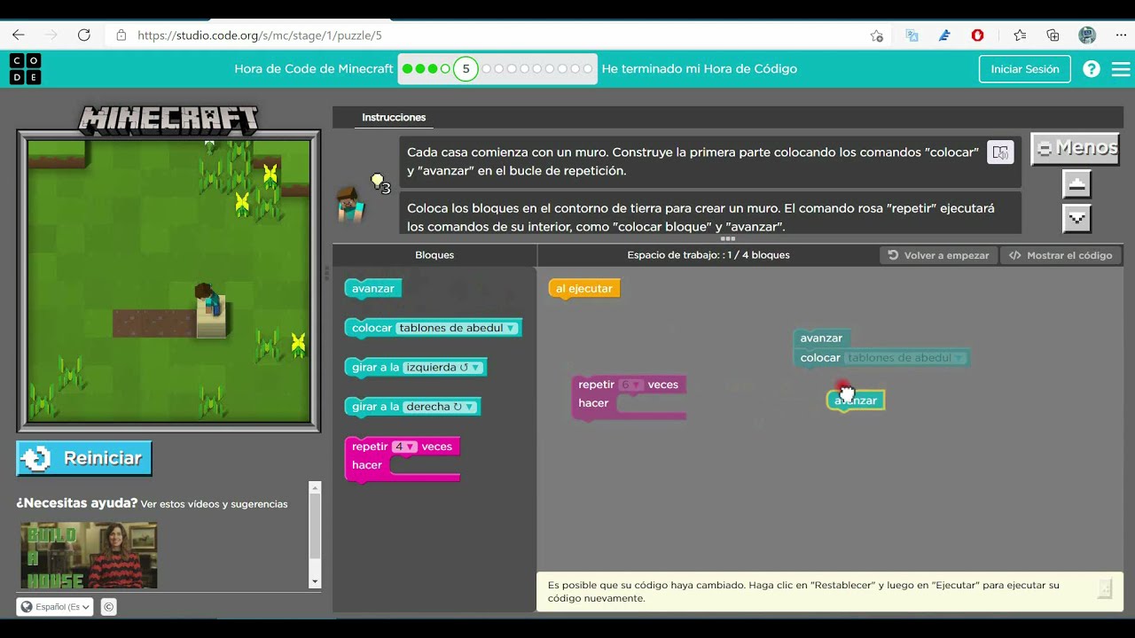The width and height of the screenshot is (1135, 638).
Task: Click Espacio de trabajo block count text
Action: pos(708,255)
